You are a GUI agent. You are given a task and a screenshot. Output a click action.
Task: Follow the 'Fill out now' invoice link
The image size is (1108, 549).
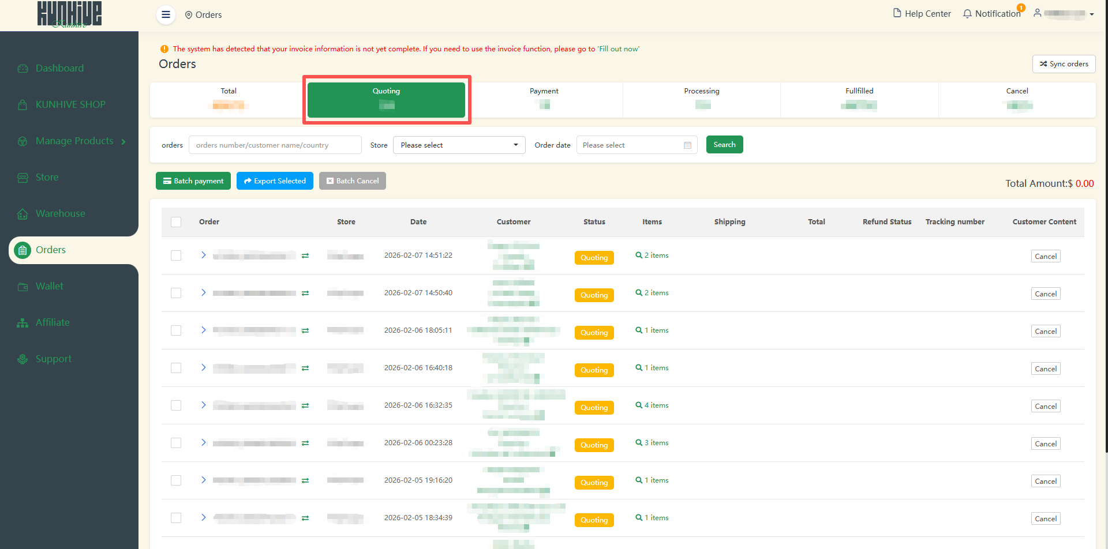[x=619, y=49]
